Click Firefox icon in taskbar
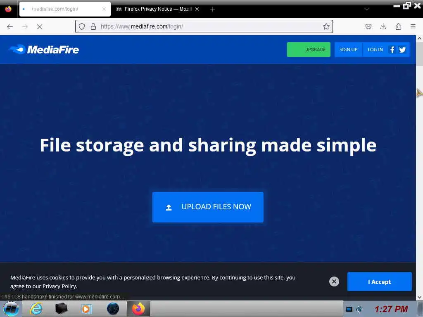This screenshot has width=423, height=317. [x=138, y=309]
